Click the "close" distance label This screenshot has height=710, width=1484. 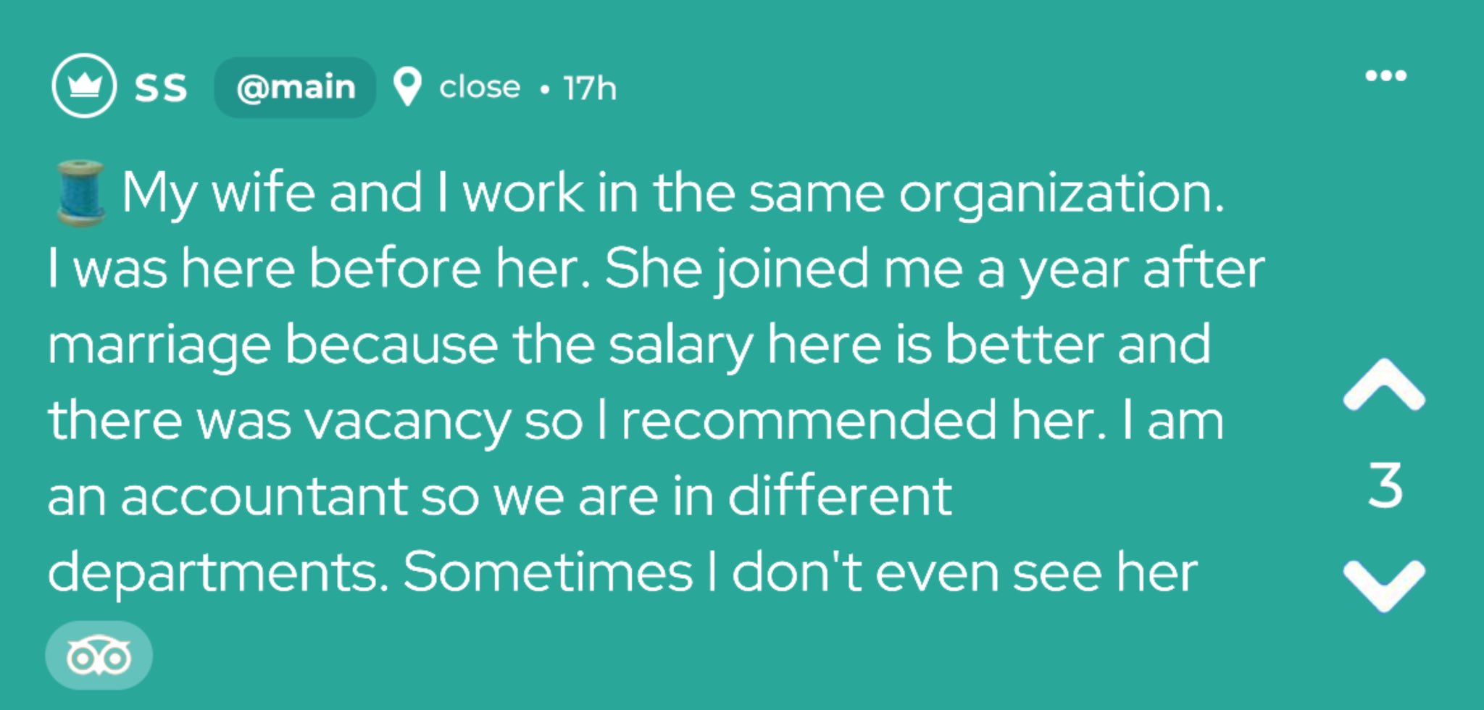[x=480, y=88]
